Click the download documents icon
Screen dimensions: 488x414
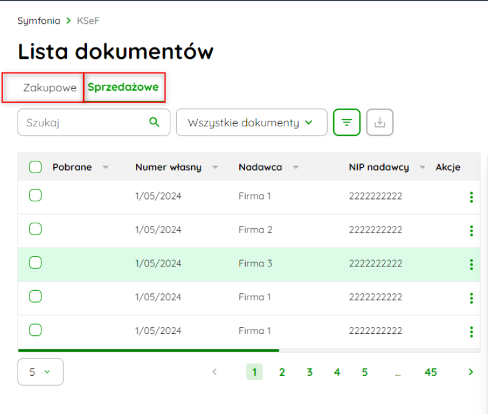[x=380, y=122]
